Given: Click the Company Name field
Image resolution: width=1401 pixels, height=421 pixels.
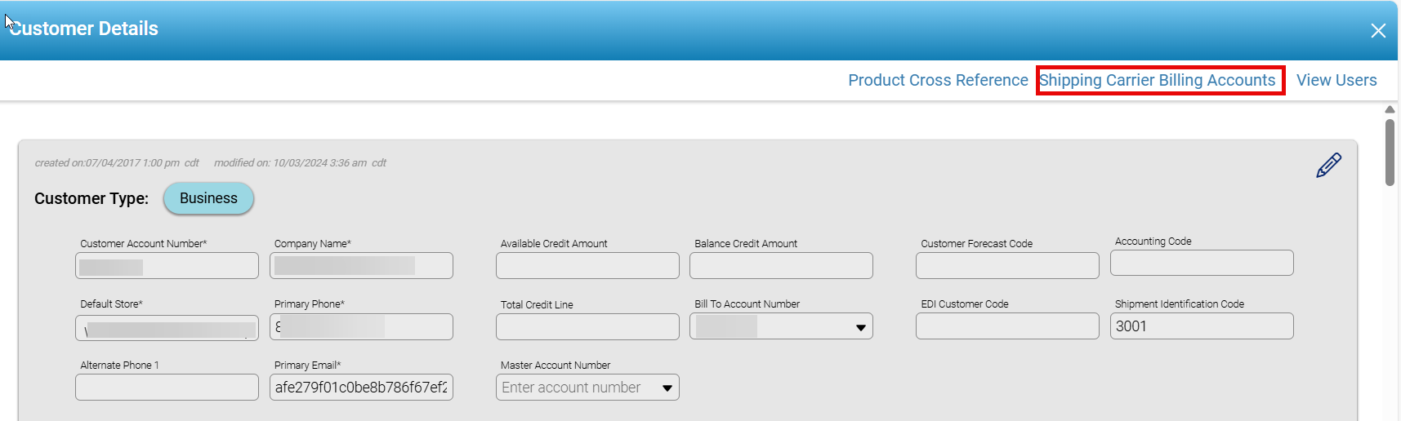Looking at the screenshot, I should (361, 266).
